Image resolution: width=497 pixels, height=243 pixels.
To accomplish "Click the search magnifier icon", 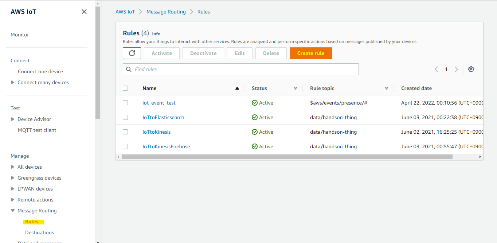I will coord(129,69).
